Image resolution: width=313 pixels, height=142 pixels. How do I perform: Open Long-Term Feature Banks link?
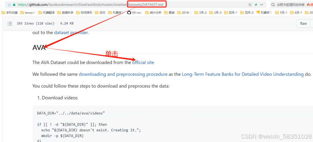[243, 74]
